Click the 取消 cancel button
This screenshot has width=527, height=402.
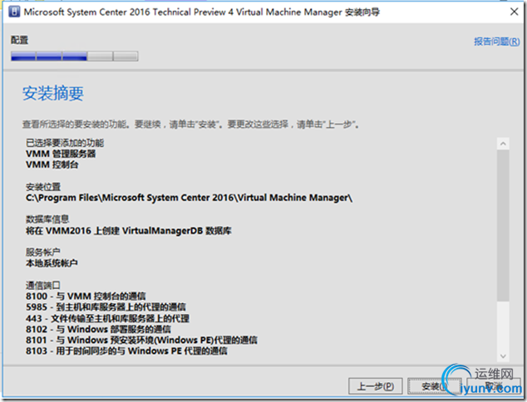(x=494, y=386)
